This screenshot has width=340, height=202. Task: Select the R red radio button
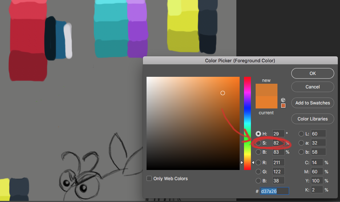(x=259, y=162)
